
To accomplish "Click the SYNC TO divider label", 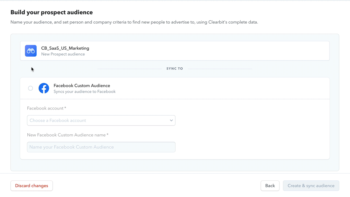I will point(175,69).
